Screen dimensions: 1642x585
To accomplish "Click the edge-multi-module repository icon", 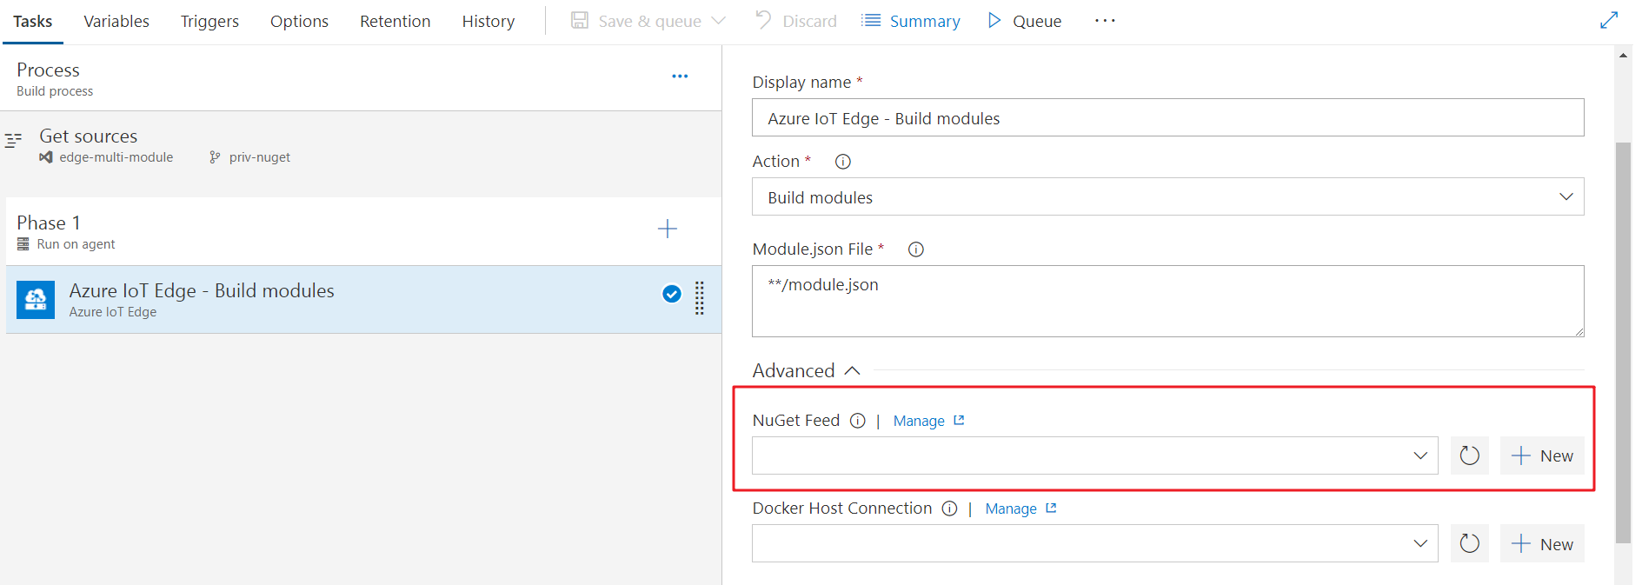I will [x=46, y=157].
